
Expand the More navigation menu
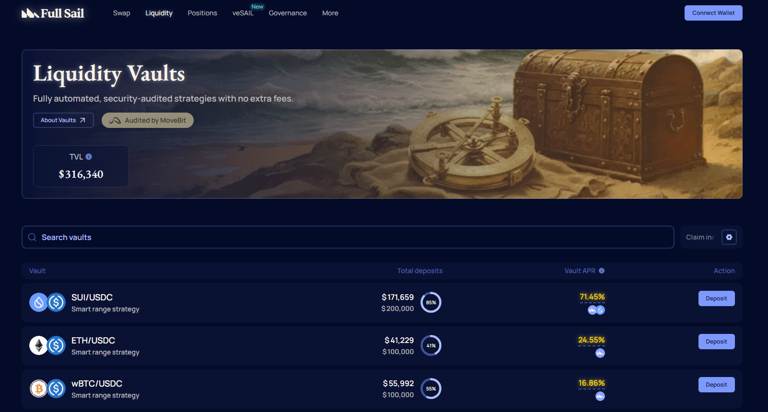[330, 13]
